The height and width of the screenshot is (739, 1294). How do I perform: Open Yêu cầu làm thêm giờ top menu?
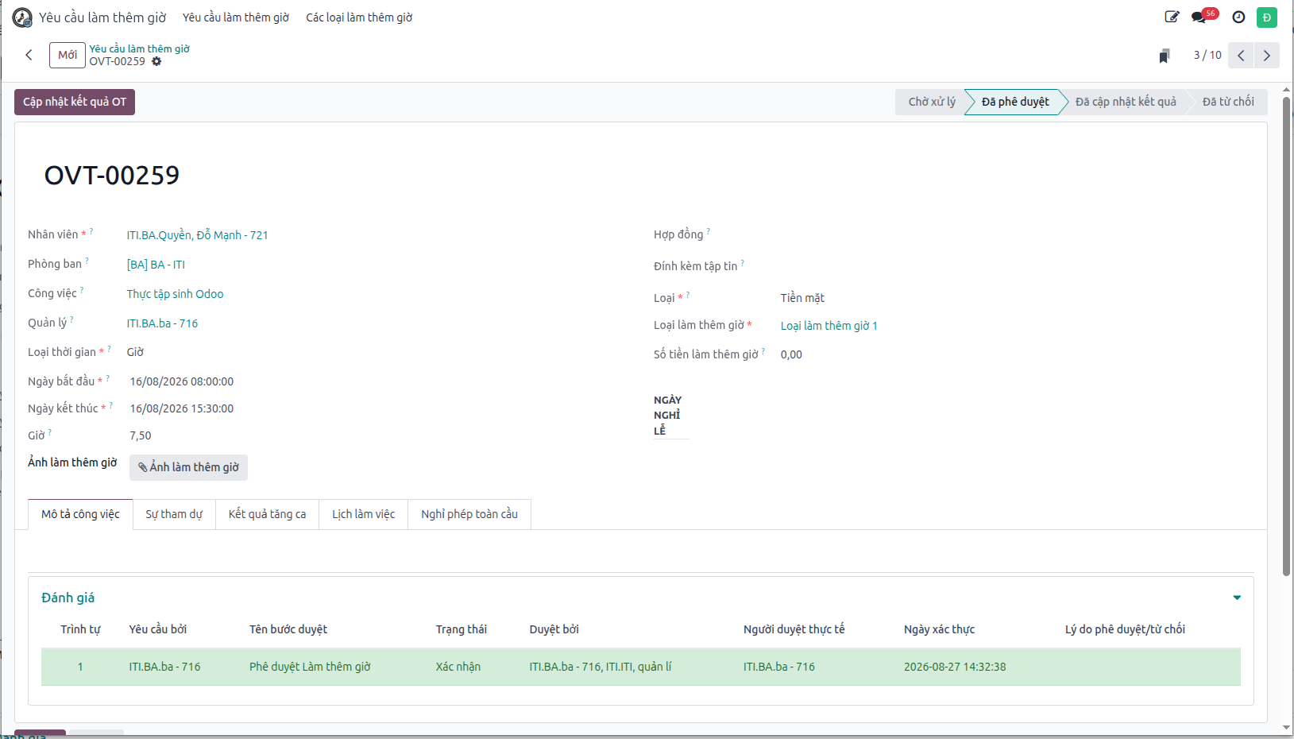pyautogui.click(x=236, y=17)
